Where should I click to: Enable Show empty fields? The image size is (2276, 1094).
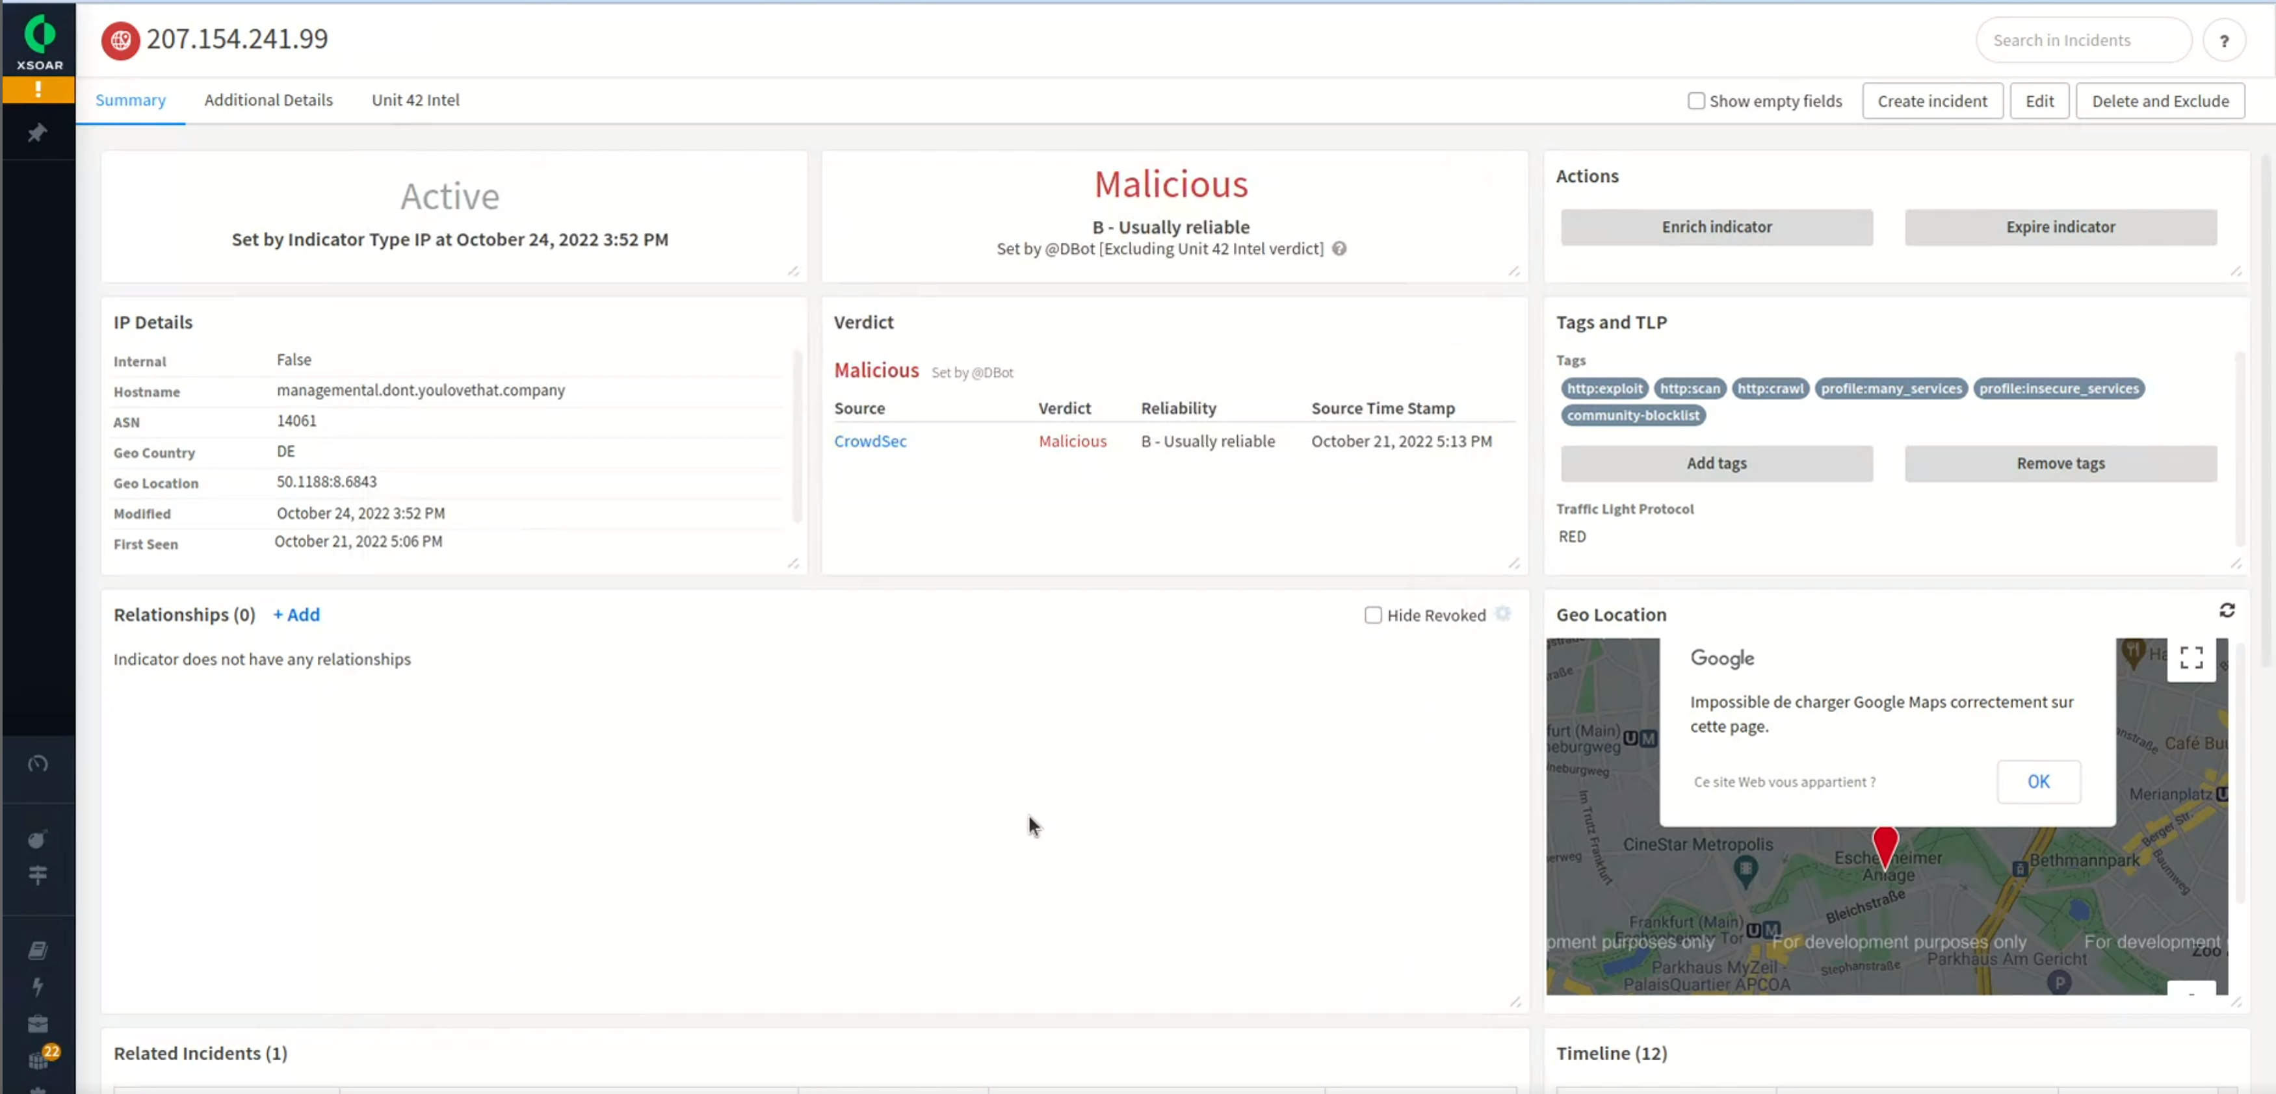tap(1696, 101)
